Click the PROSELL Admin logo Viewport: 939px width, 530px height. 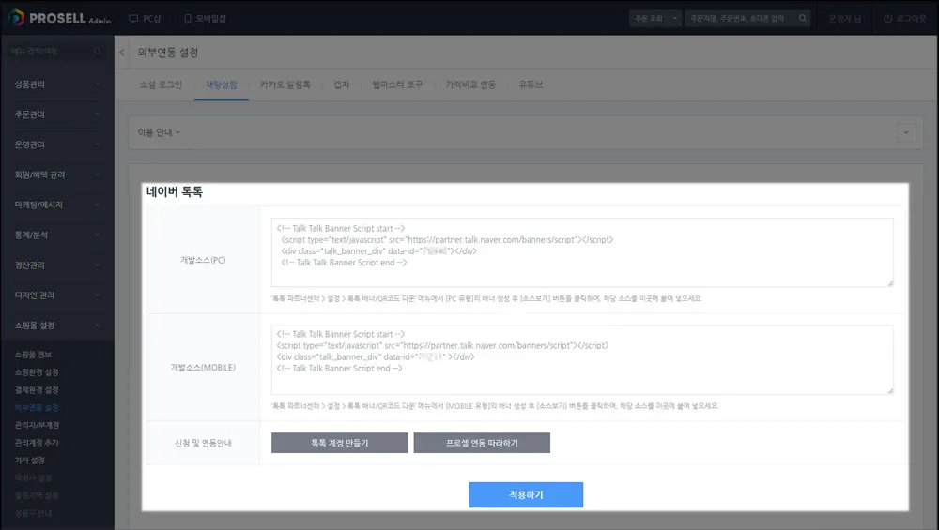pyautogui.click(x=58, y=18)
